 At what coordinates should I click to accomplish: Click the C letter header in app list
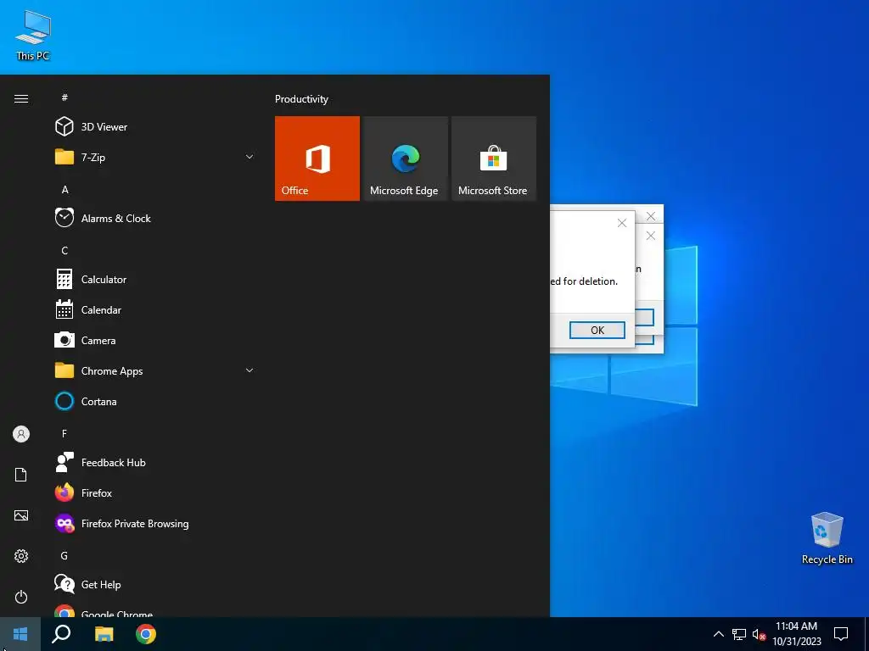click(64, 250)
